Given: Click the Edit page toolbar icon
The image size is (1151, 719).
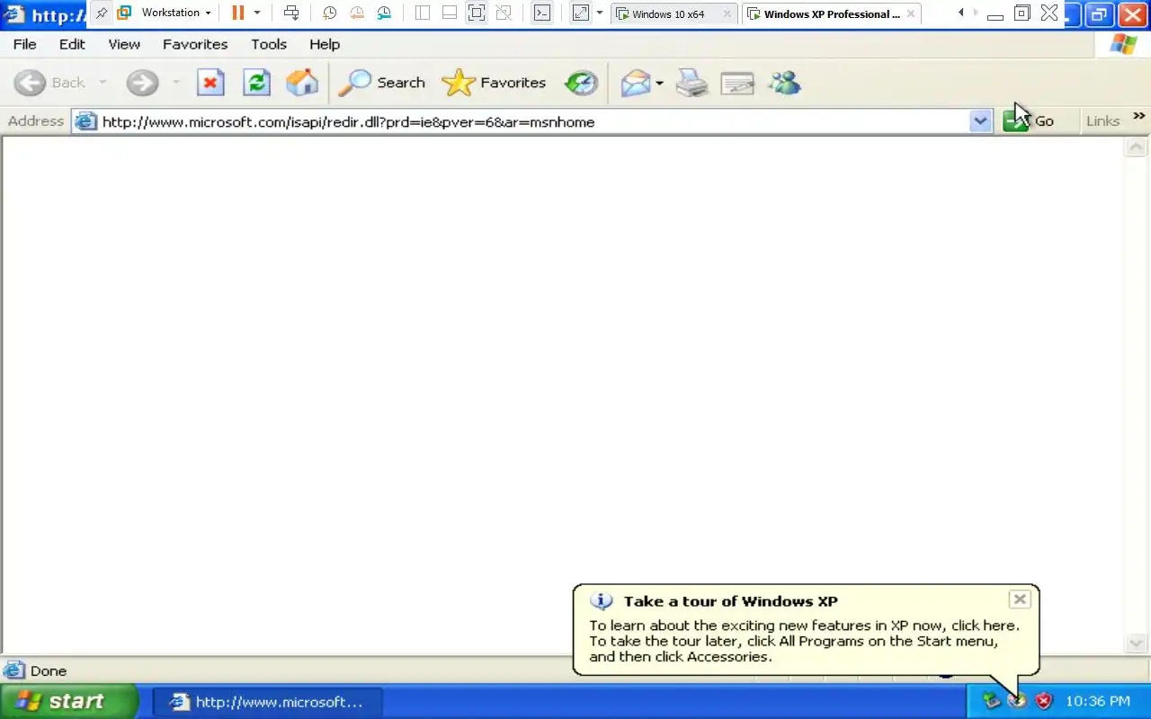Looking at the screenshot, I should tap(737, 84).
